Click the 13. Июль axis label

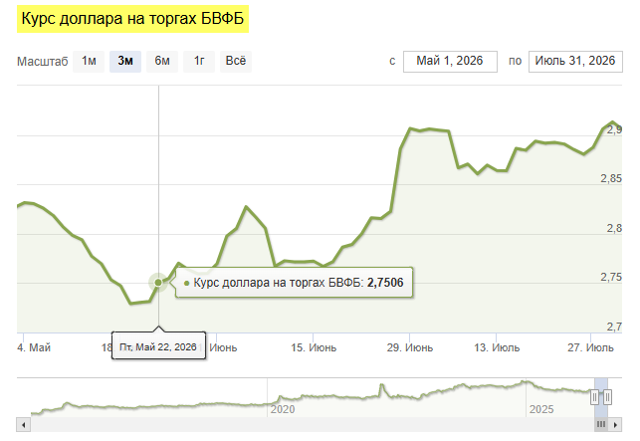pyautogui.click(x=497, y=347)
